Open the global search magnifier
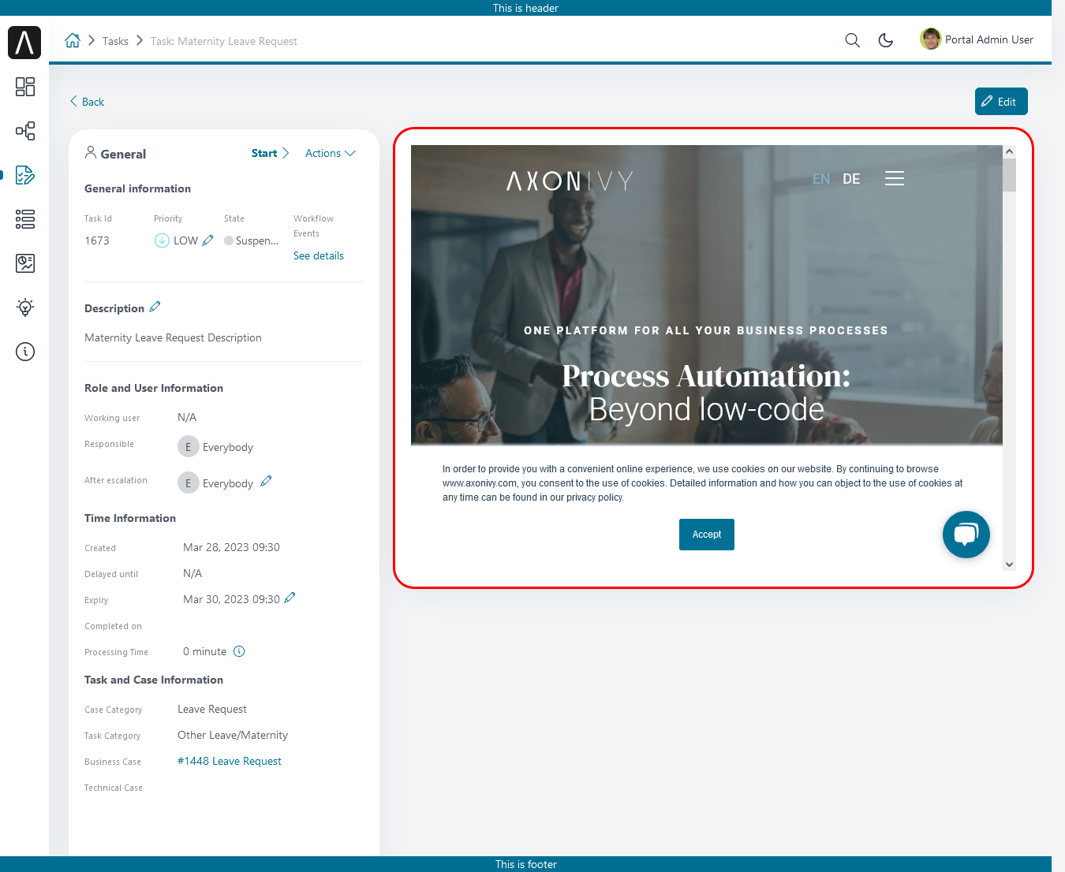1065x872 pixels. point(852,40)
